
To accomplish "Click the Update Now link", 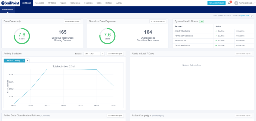I will [x=244, y=16].
